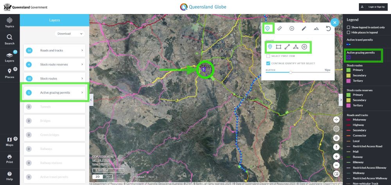Open the Topics sidebar panel
391x185 pixels.
pos(9,22)
